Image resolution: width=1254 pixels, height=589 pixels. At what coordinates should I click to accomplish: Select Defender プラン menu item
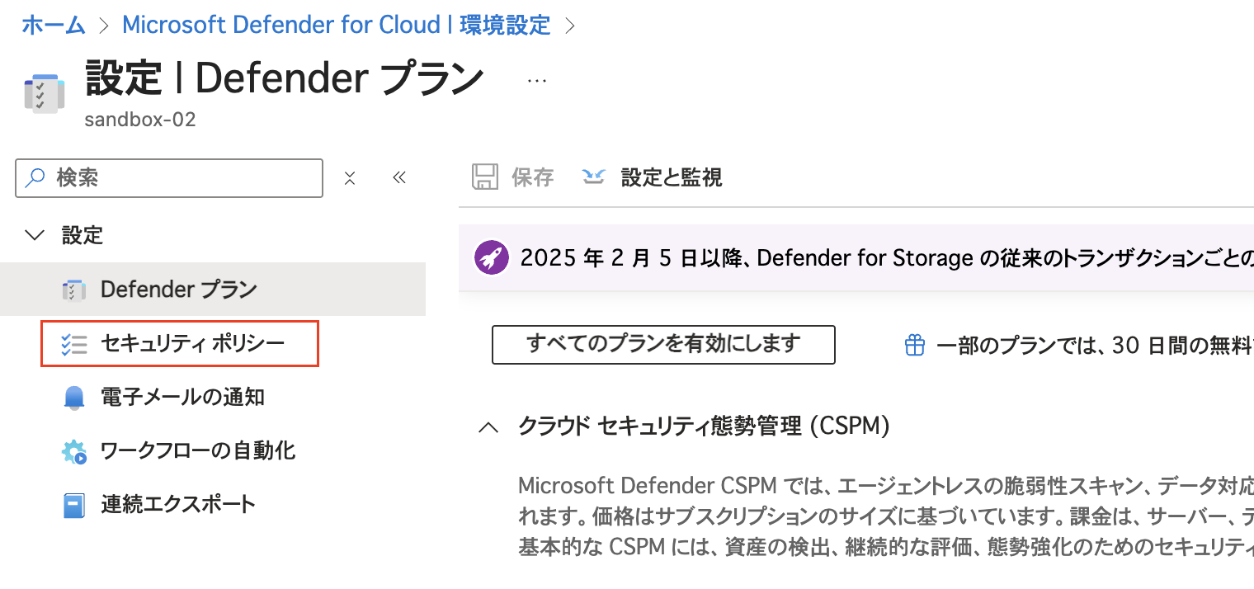pyautogui.click(x=213, y=290)
